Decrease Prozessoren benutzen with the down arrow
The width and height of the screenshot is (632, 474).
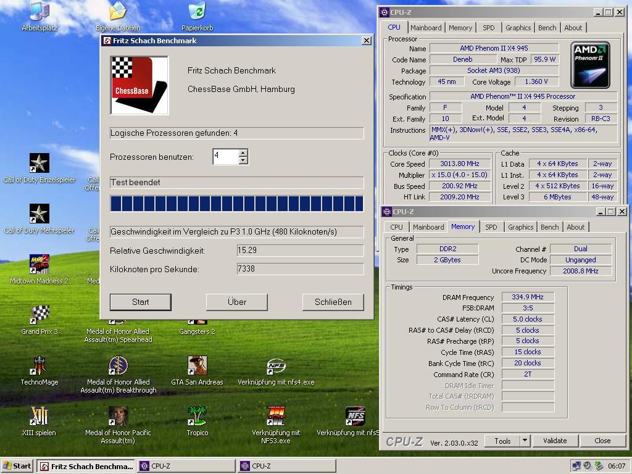pyautogui.click(x=243, y=160)
